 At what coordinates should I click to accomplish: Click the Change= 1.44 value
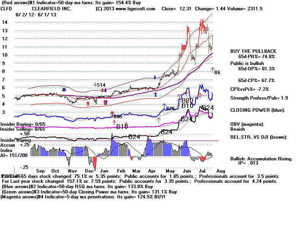211,9
